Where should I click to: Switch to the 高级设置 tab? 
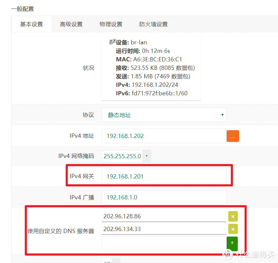click(71, 24)
